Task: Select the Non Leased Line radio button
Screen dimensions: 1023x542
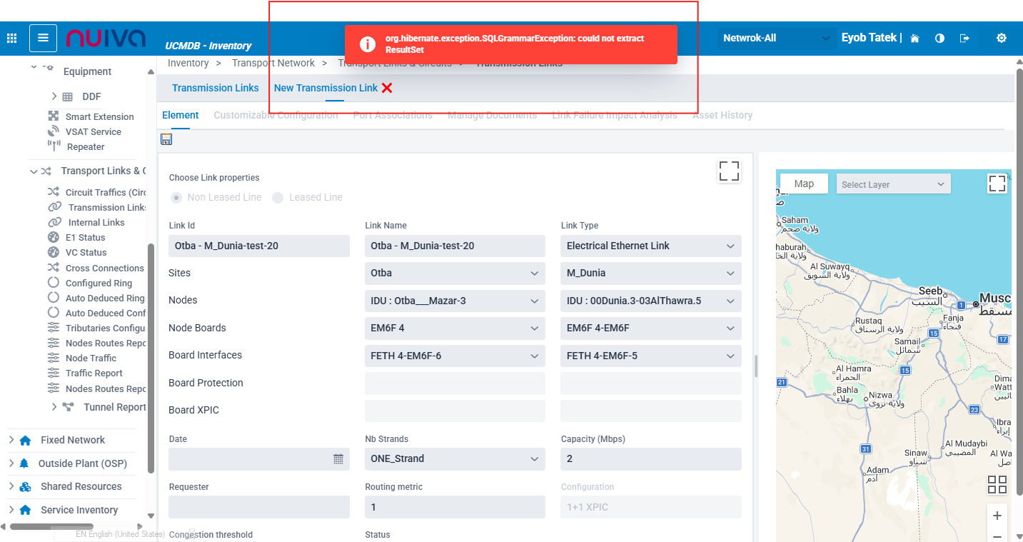Action: pyautogui.click(x=176, y=197)
